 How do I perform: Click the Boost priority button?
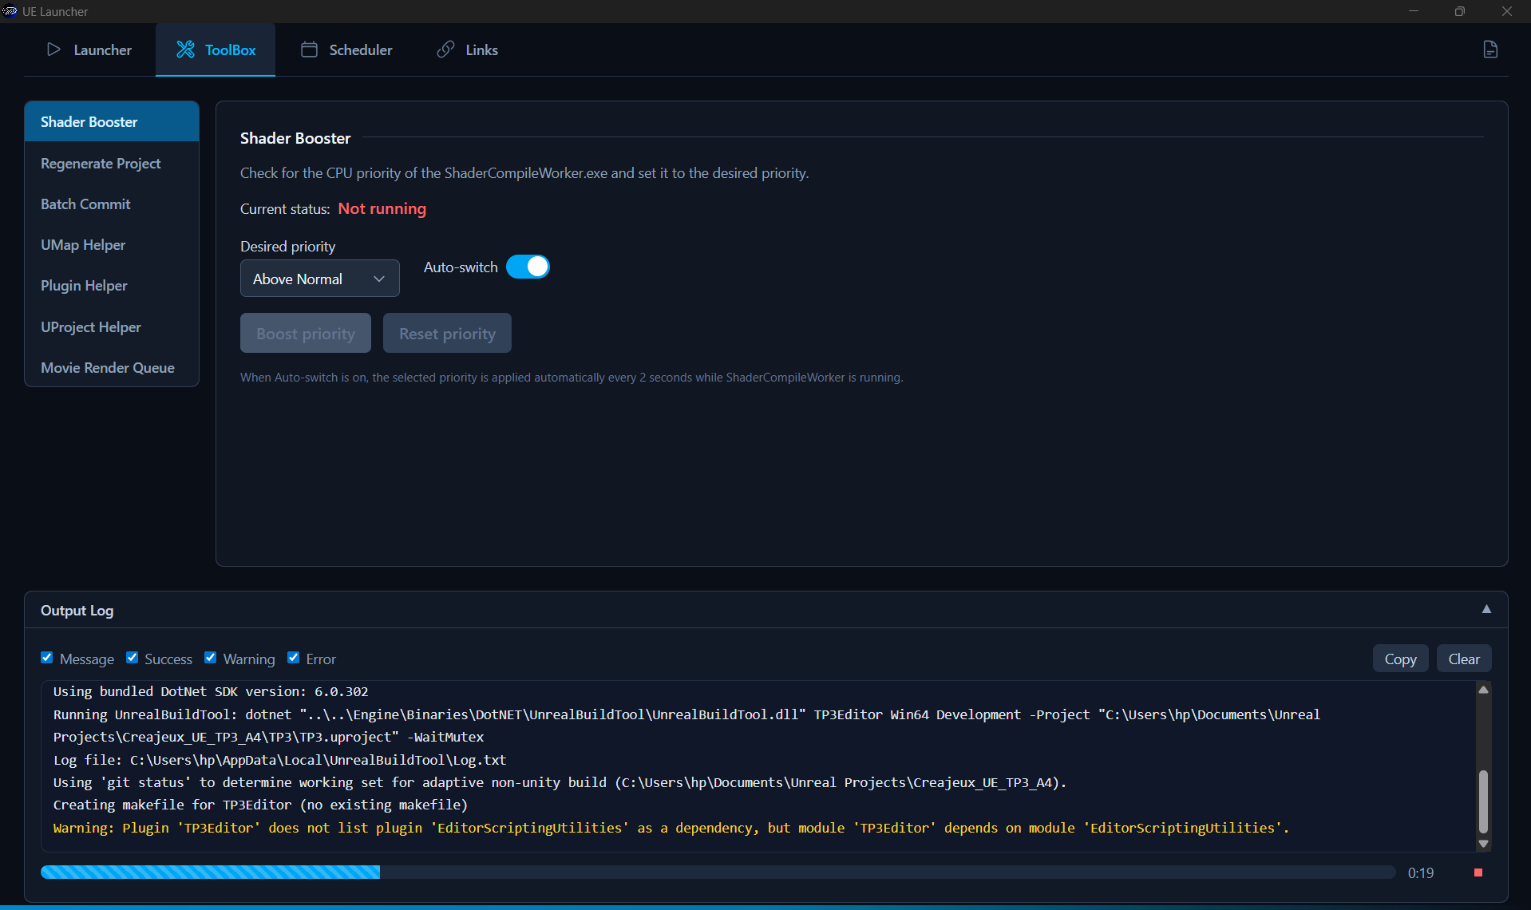[x=305, y=333]
